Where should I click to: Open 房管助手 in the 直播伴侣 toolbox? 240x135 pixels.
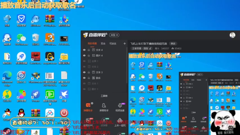coord(104,107)
